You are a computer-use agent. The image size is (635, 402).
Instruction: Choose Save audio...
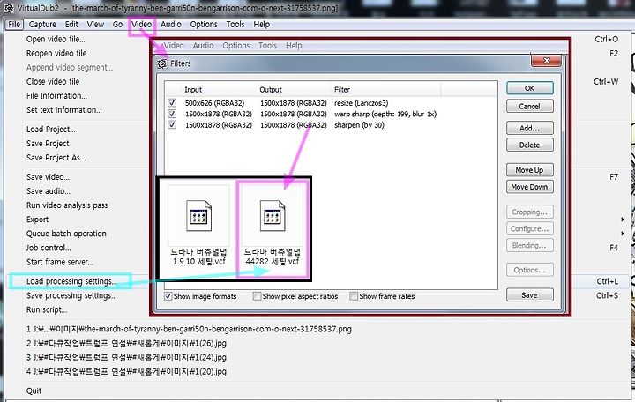click(x=49, y=191)
